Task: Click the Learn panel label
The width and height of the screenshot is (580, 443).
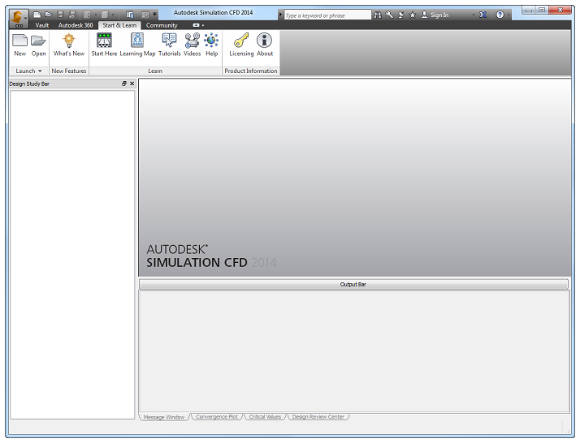Action: (x=155, y=71)
